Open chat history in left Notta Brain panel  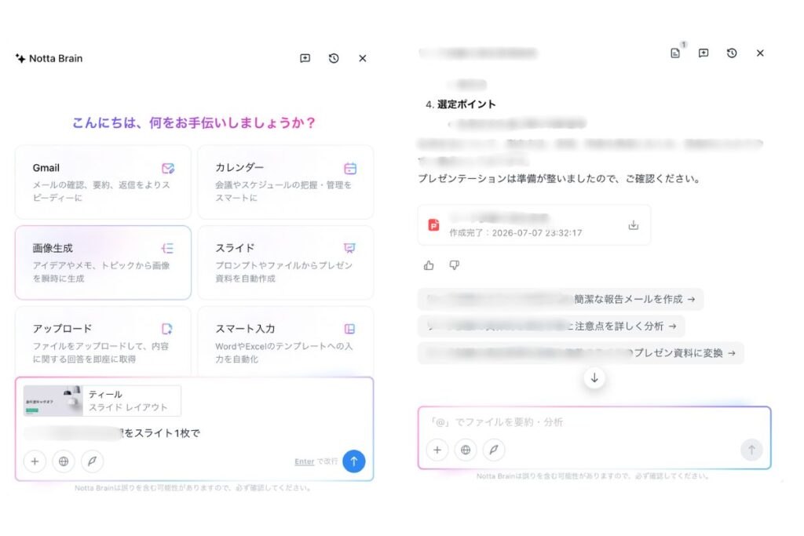[x=334, y=58]
